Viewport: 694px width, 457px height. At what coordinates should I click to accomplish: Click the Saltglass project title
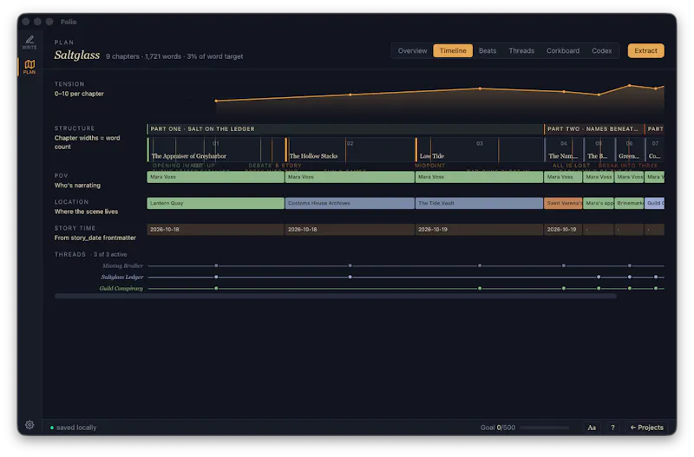(x=77, y=55)
